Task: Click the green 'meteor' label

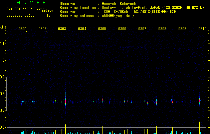Action: (47, 10)
